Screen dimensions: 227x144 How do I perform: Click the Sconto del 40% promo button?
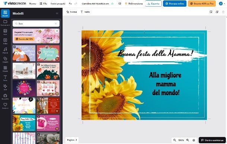(x=24, y=39)
